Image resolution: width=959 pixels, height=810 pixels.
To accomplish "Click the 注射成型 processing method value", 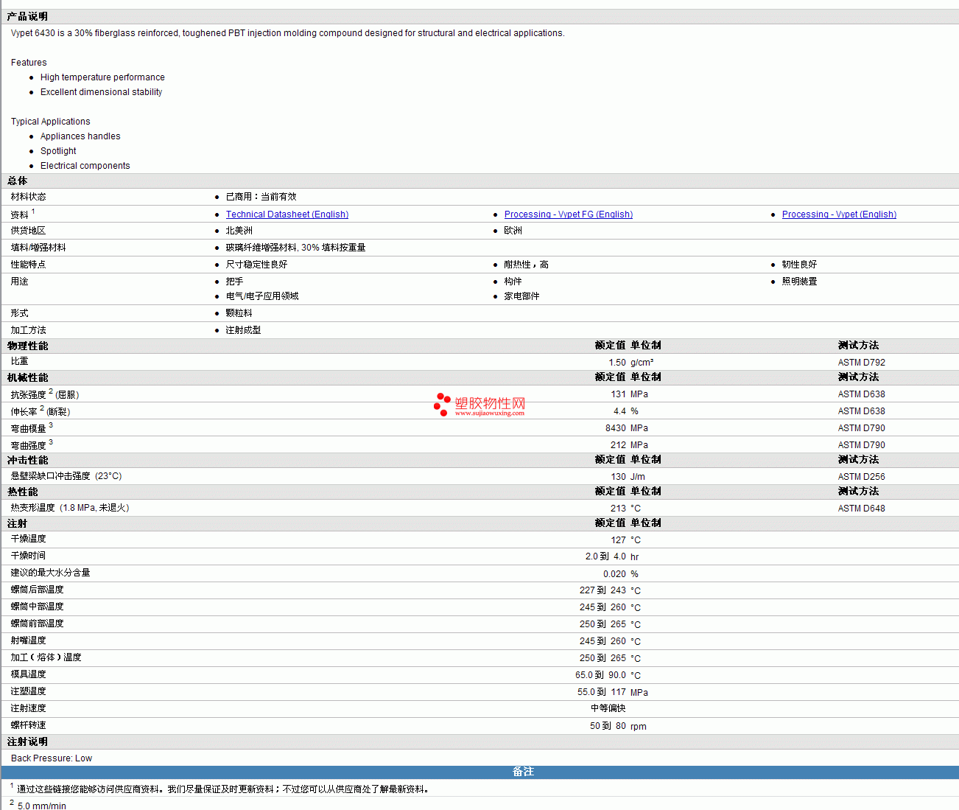I will tap(244, 330).
